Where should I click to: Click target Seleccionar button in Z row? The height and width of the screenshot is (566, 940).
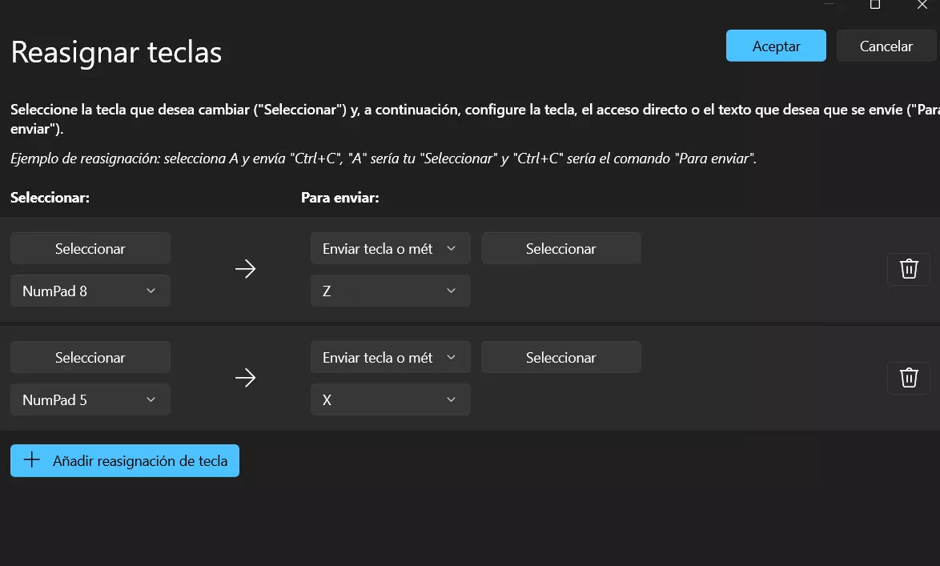pyautogui.click(x=560, y=248)
